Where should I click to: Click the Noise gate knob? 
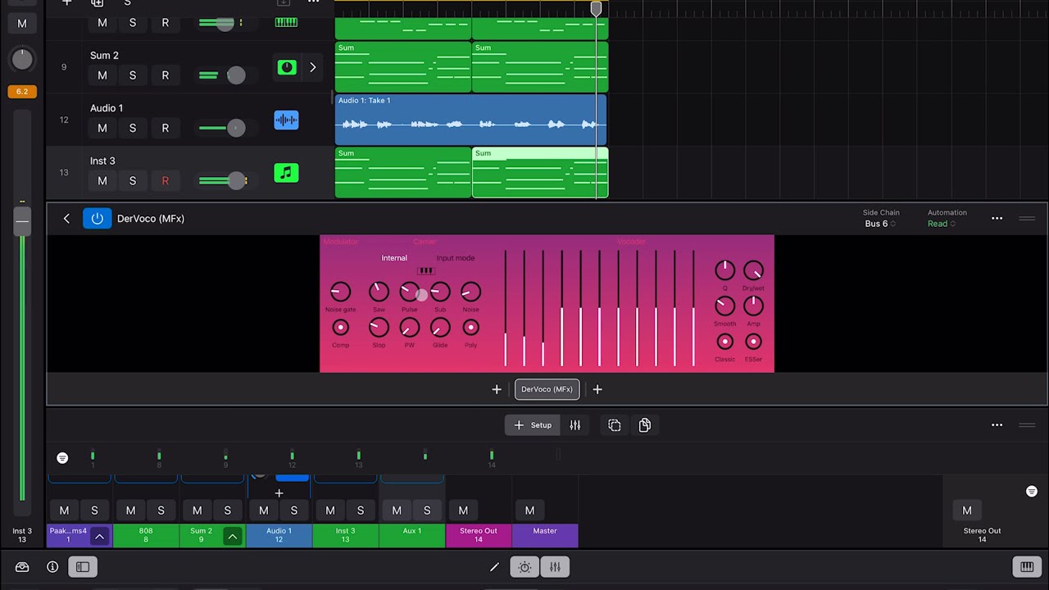click(x=340, y=291)
